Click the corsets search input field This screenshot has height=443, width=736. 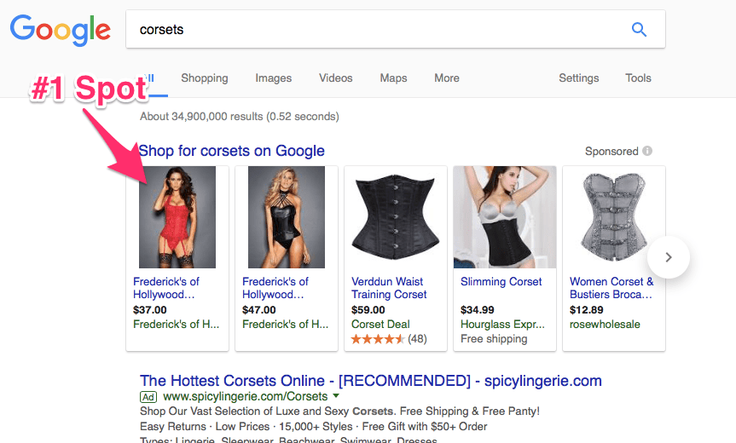[x=395, y=29]
